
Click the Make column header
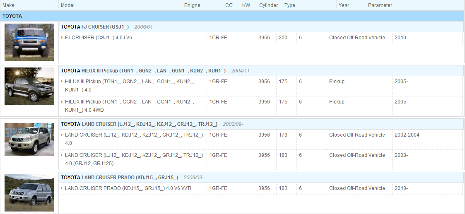[x=8, y=5]
